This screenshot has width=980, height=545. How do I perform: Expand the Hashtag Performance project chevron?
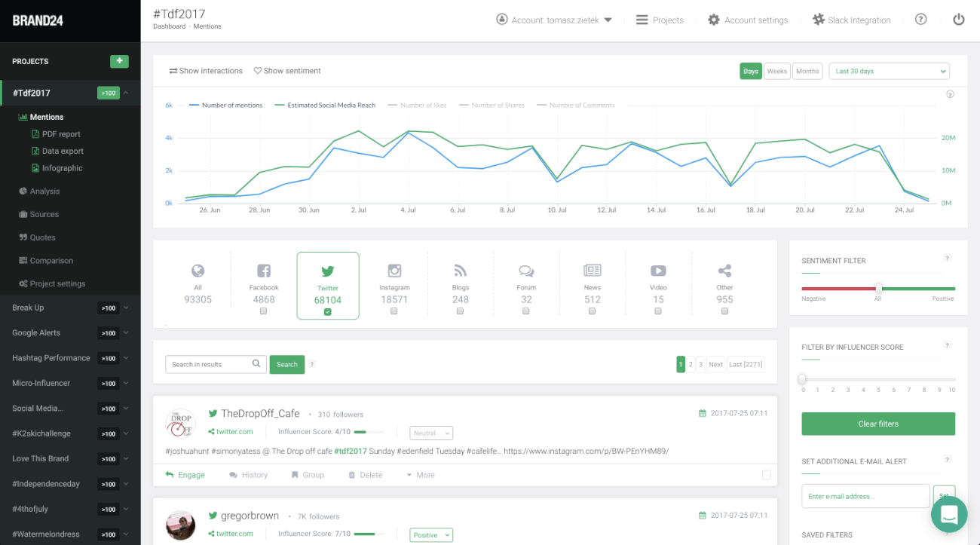[x=126, y=358]
